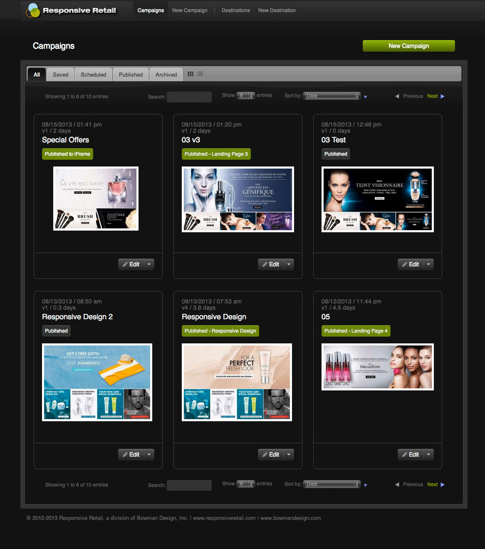Click the green New Campaign button
This screenshot has height=549, width=485.
(x=408, y=46)
